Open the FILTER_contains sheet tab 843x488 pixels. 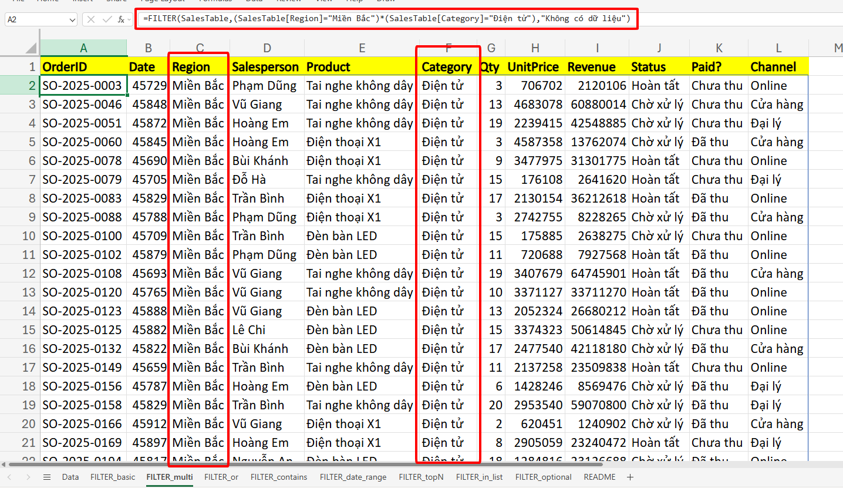click(x=279, y=477)
